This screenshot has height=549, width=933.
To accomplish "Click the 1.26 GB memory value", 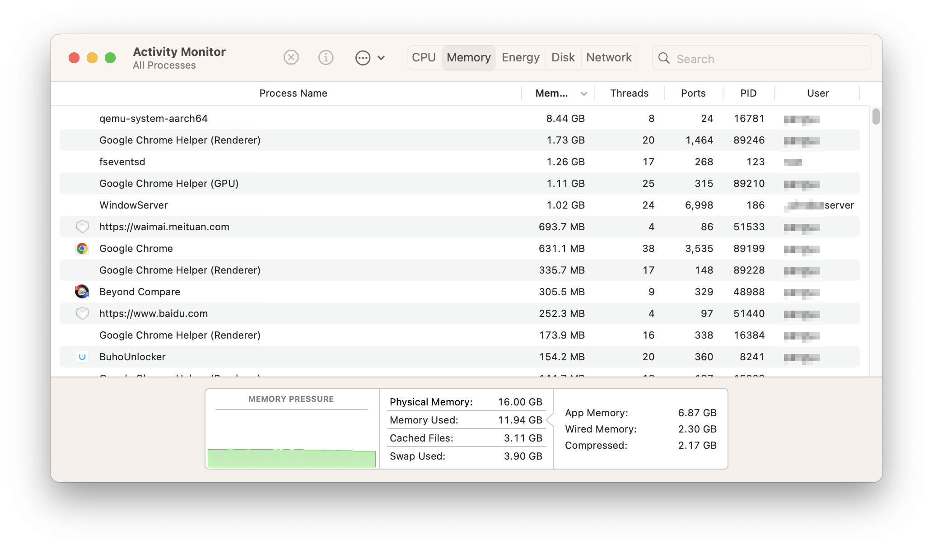I will [565, 162].
